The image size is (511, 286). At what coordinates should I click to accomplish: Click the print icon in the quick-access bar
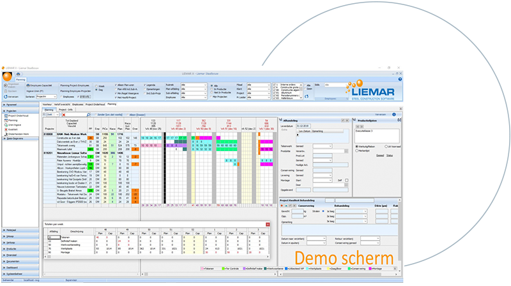coord(19,74)
